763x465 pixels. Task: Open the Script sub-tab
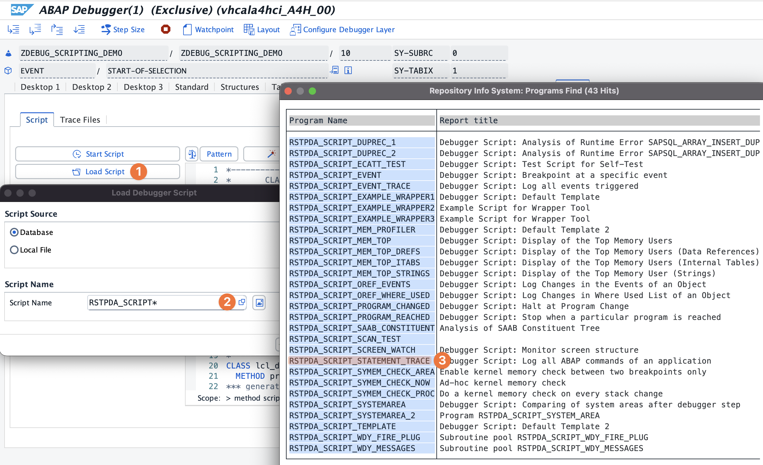click(x=37, y=120)
